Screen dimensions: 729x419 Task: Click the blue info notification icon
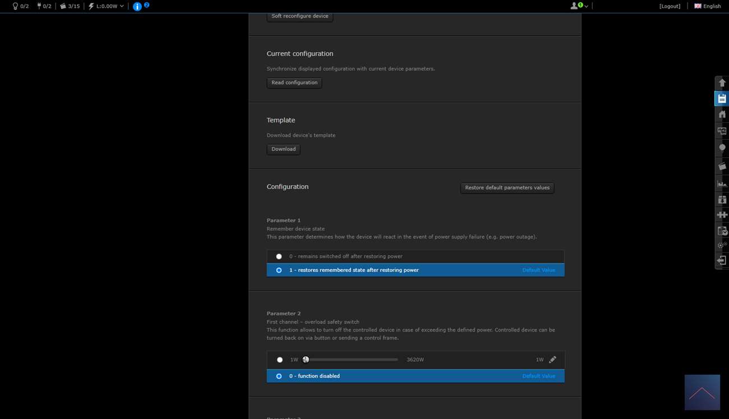click(x=137, y=6)
